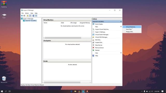Click the Stop Service icon
This screenshot has width=166, height=93.
point(93,45)
